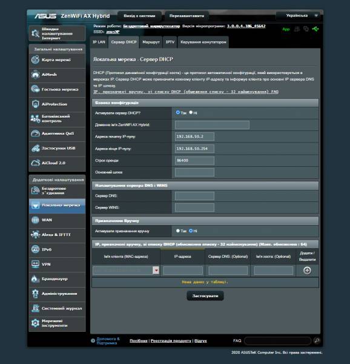The image size is (350, 364).
Task: Open WAN globe icon
Action: [x=35, y=220]
